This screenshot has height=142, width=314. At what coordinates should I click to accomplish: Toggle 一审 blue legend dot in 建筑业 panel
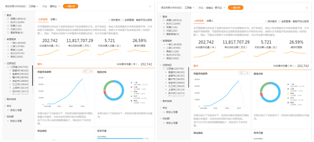[x=131, y=82]
